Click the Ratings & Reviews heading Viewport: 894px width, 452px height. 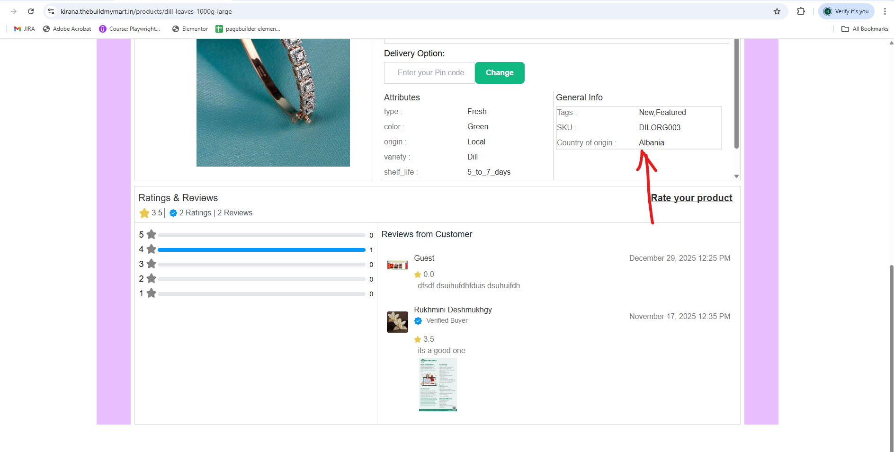[178, 198]
